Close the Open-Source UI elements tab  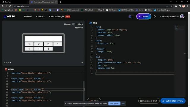pos(56,2)
